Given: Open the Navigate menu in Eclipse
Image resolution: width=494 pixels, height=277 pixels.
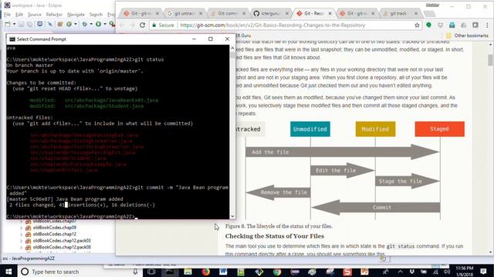Looking at the screenshot, I should click(x=76, y=15).
